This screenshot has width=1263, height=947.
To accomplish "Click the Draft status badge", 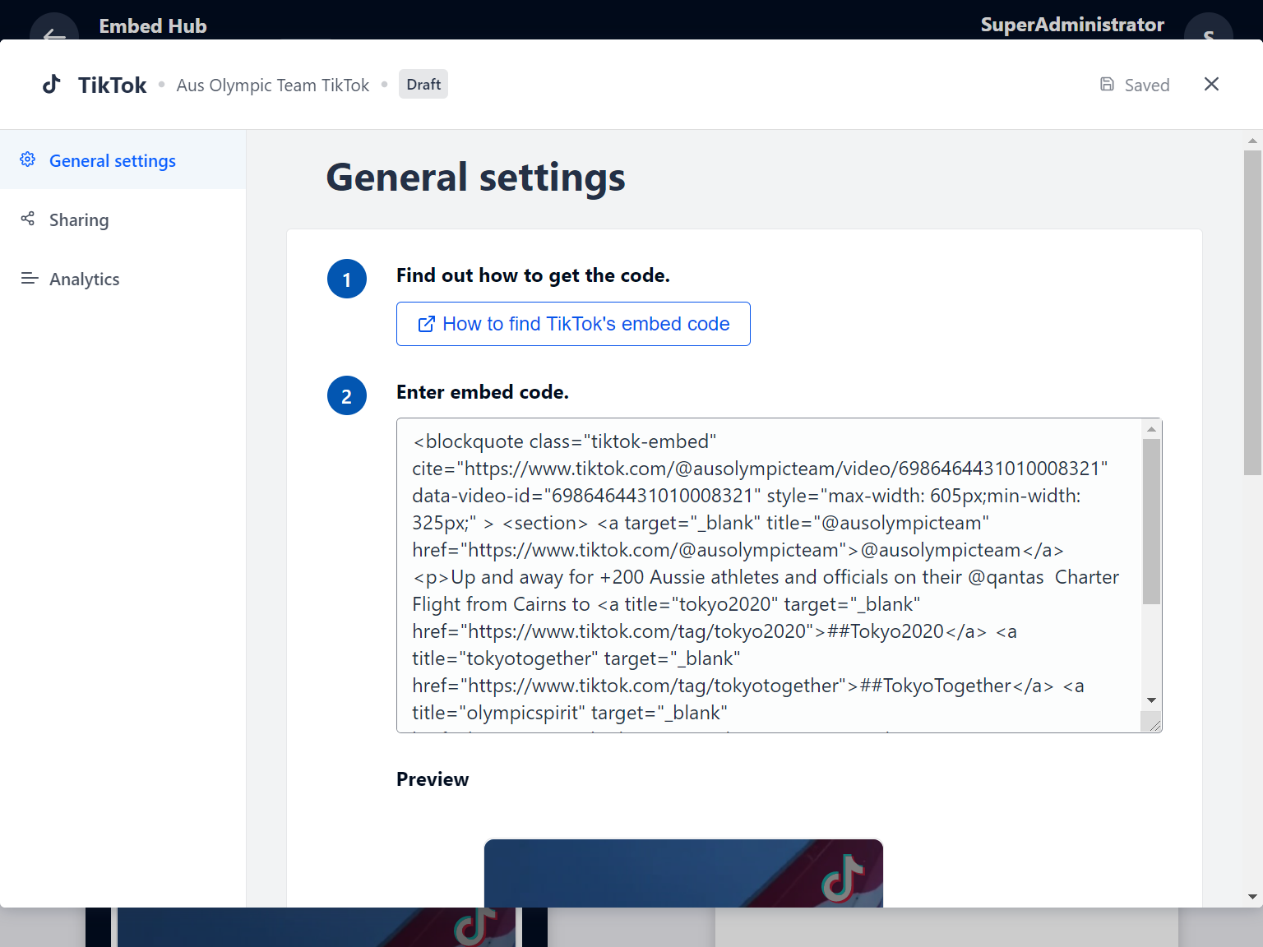I will pyautogui.click(x=423, y=85).
